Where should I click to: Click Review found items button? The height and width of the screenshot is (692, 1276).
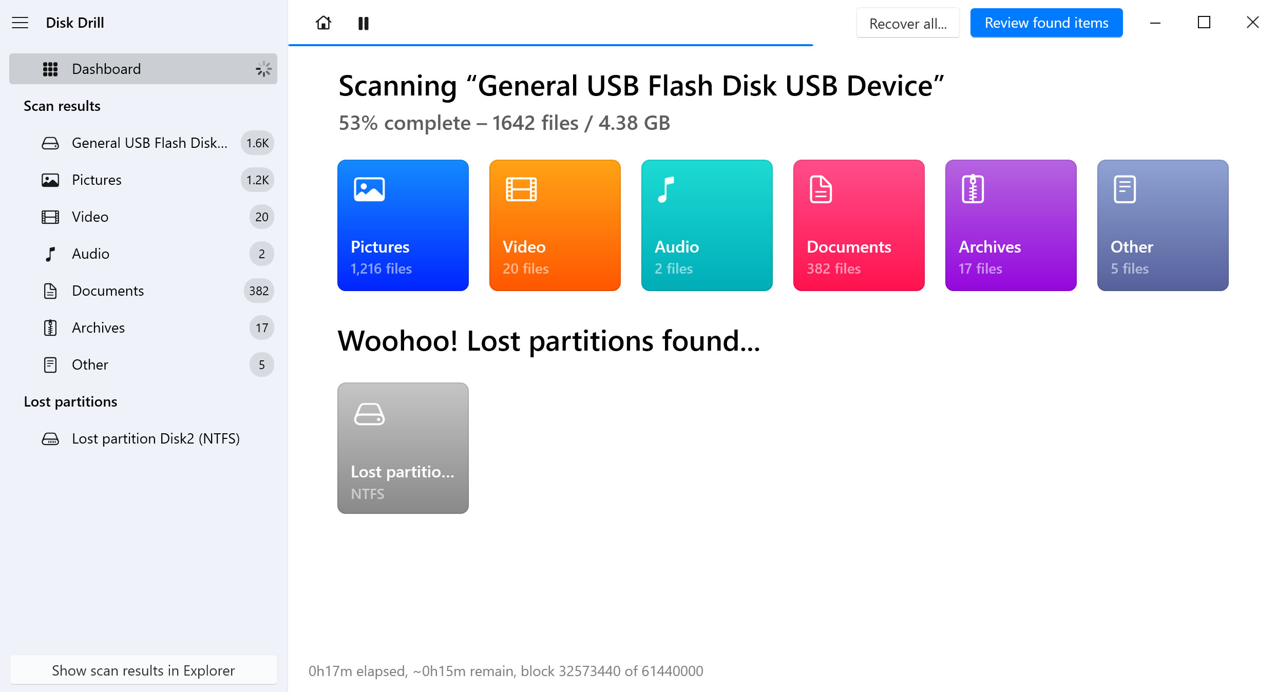point(1046,23)
